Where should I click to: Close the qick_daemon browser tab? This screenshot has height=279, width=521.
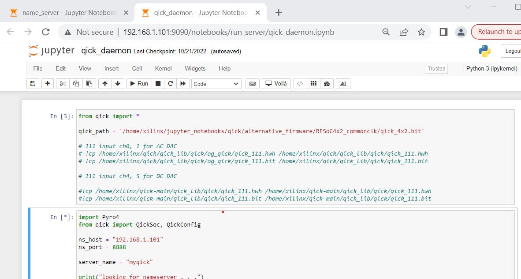pyautogui.click(x=258, y=13)
